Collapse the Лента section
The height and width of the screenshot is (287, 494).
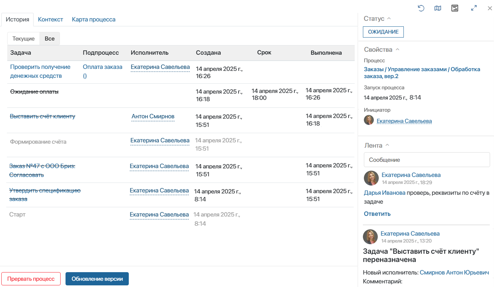pos(387,145)
